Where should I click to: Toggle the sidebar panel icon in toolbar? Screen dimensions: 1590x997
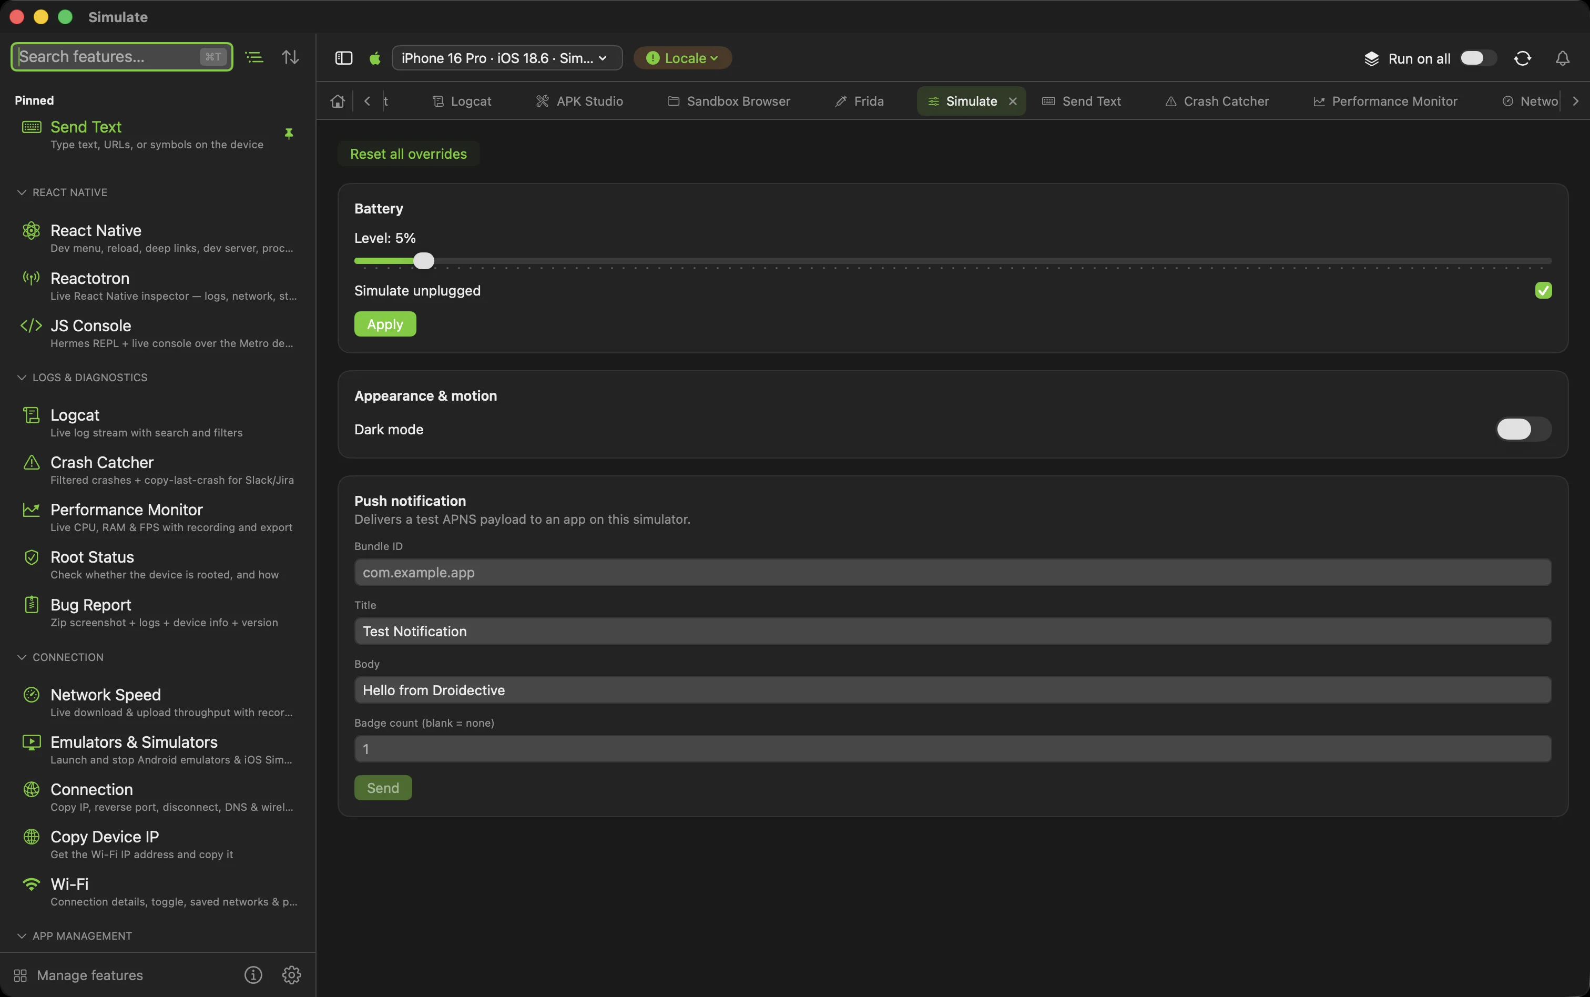pyautogui.click(x=344, y=58)
